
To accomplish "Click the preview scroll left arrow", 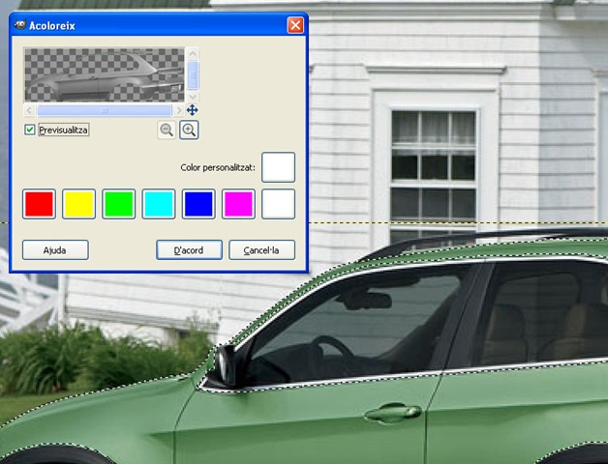I will 29,110.
